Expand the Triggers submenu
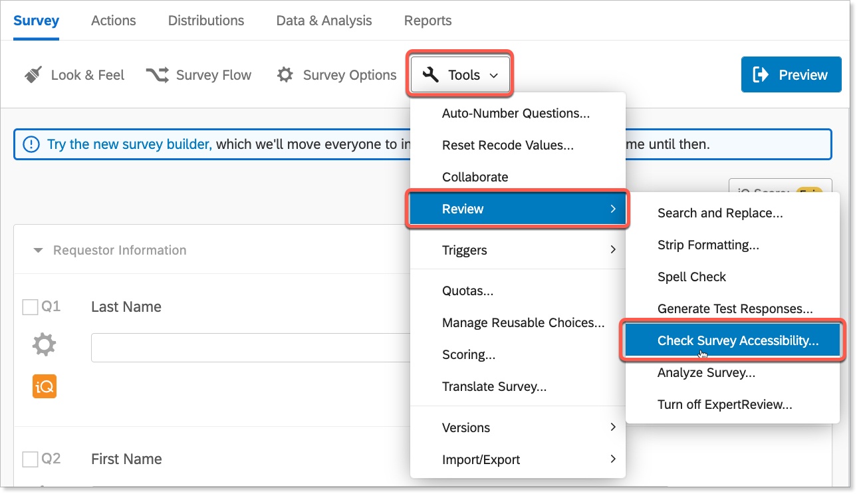 click(x=517, y=250)
